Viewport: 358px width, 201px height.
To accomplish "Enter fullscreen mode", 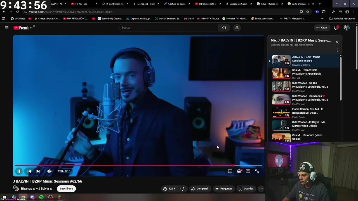I will [257, 171].
